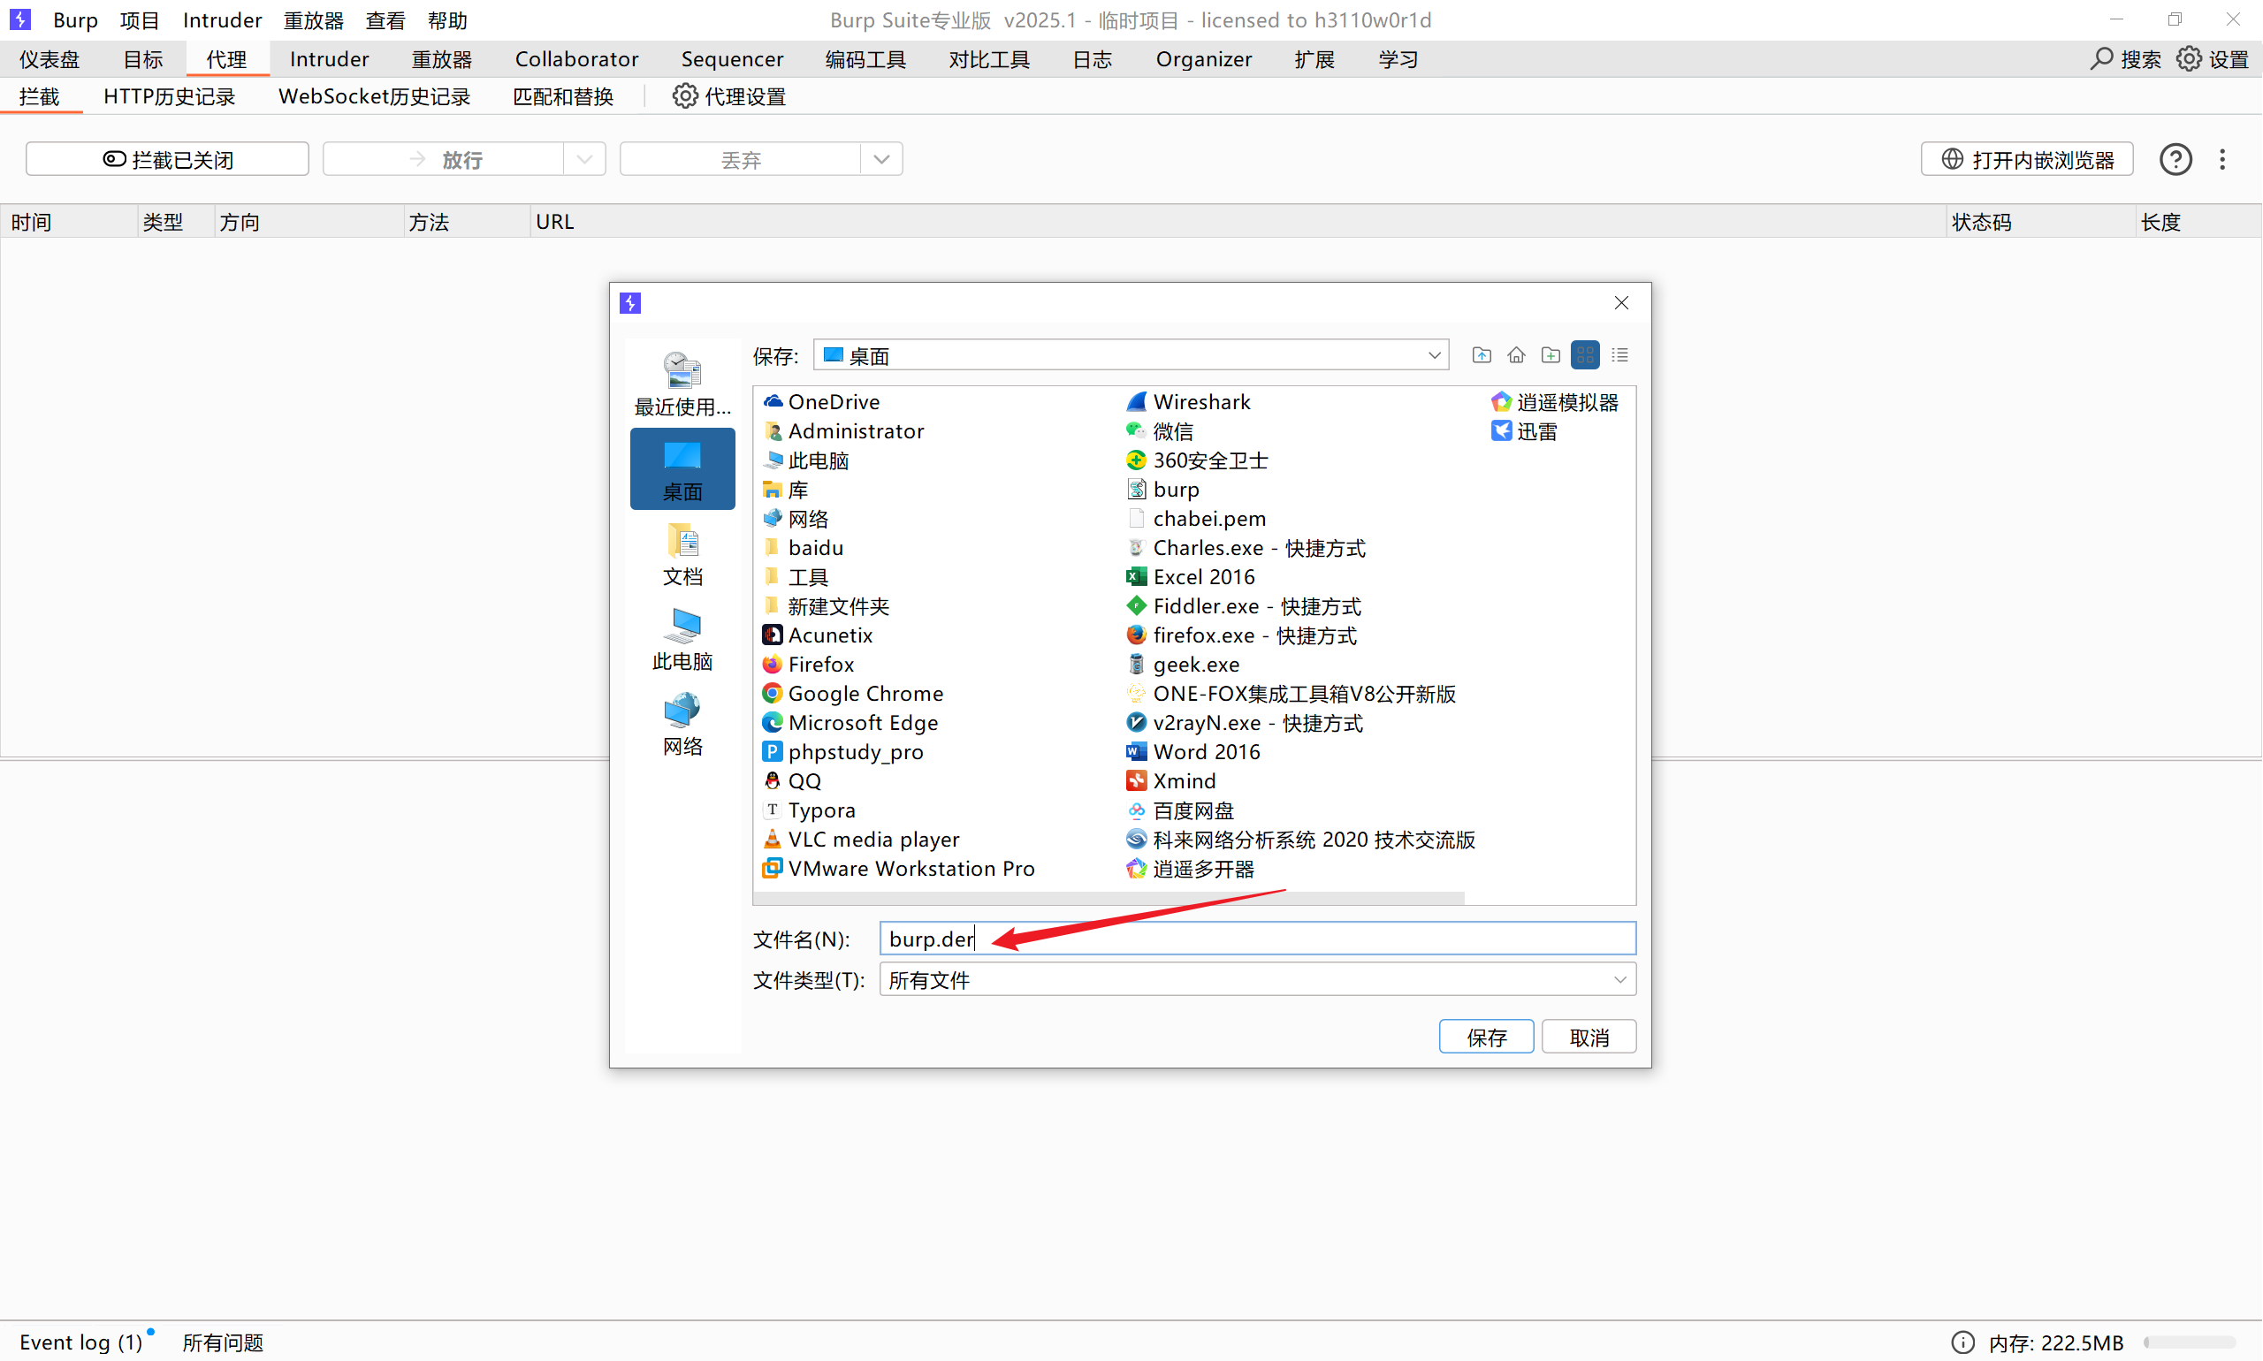
Task: Open Burp global settings gear
Action: pyautogui.click(x=2191, y=58)
